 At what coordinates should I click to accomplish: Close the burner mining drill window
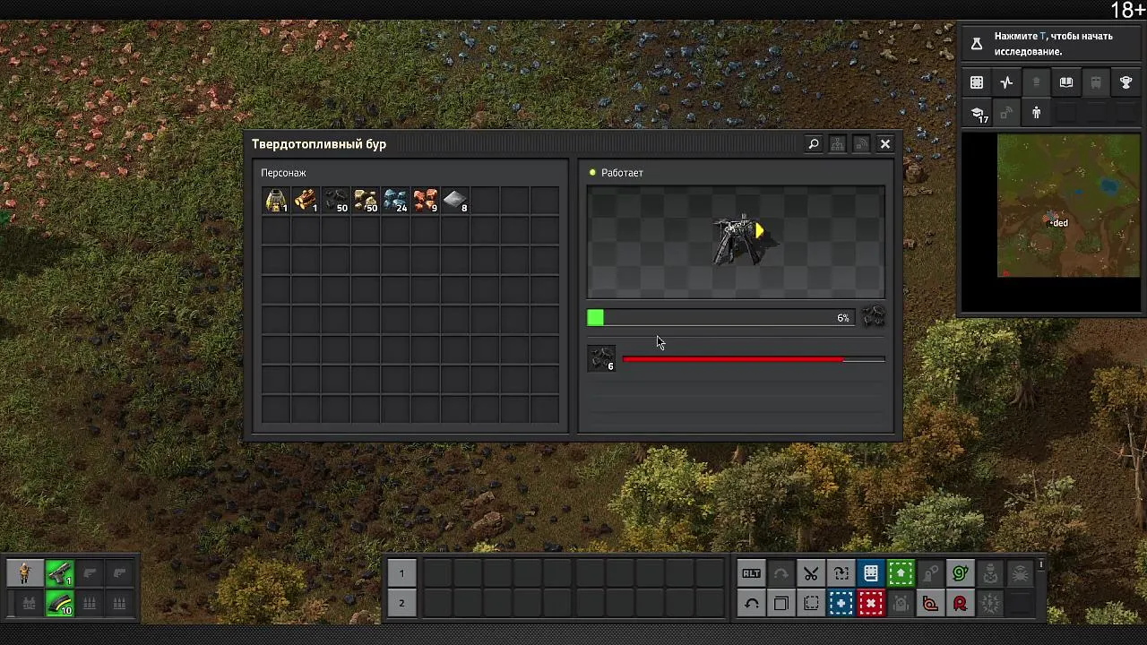coord(884,144)
